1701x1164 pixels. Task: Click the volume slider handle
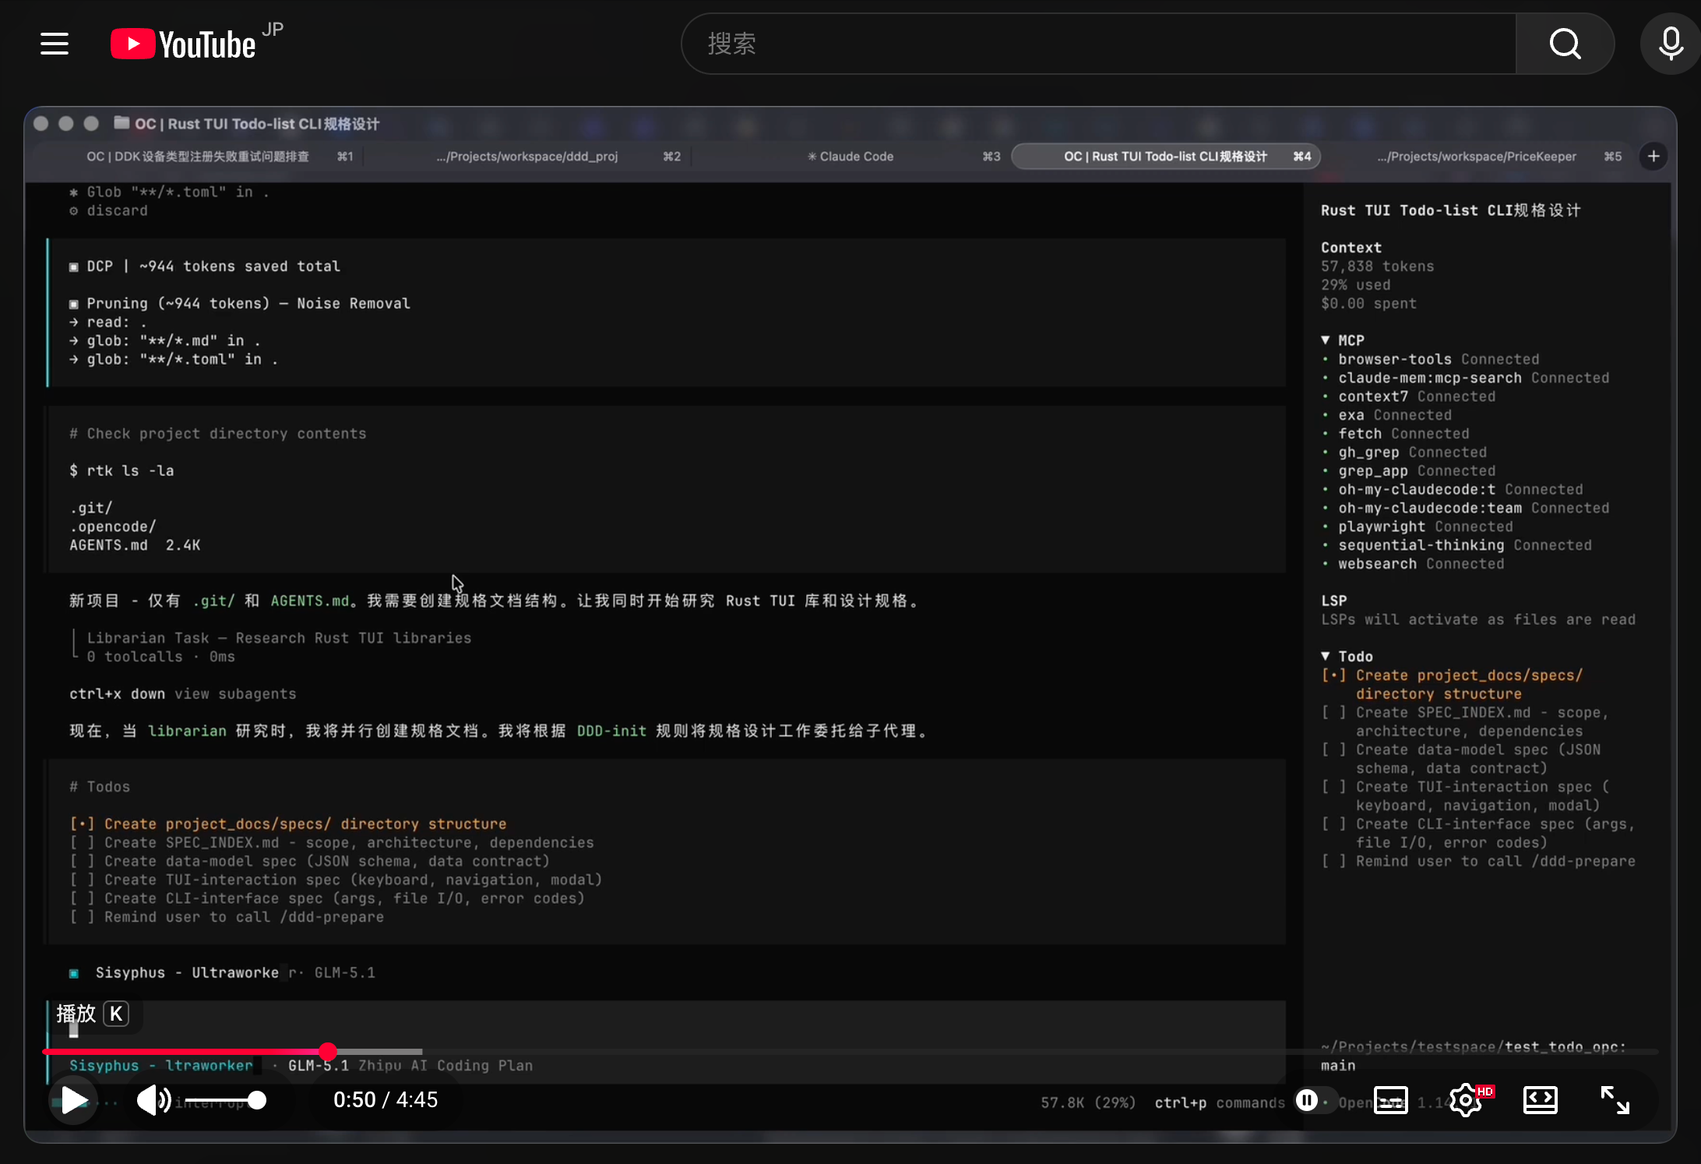(257, 1100)
